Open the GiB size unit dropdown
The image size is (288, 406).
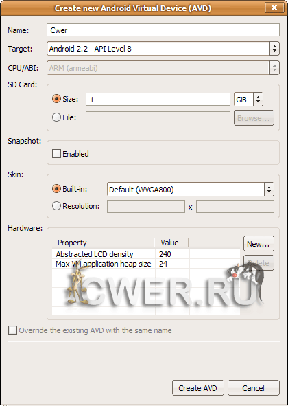pos(248,100)
